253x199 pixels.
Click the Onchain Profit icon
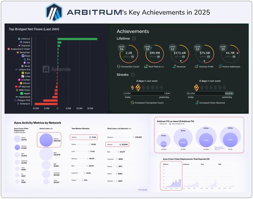(x=196, y=66)
